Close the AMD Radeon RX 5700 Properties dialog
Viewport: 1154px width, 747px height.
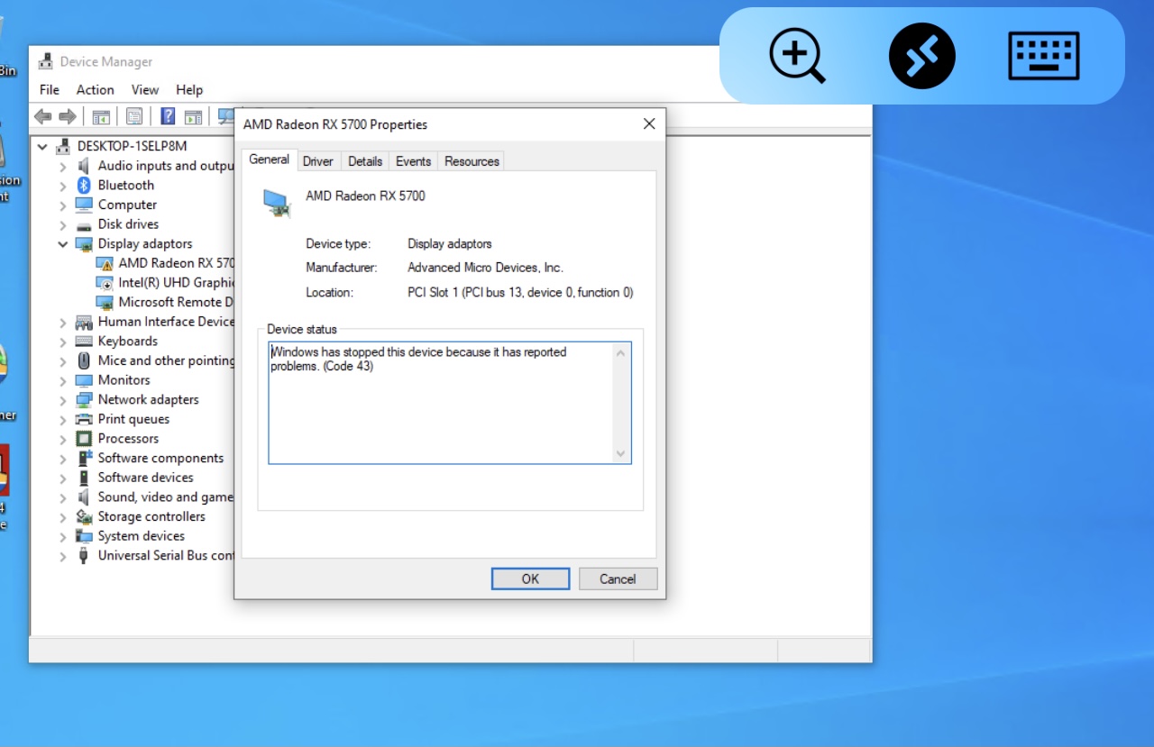pyautogui.click(x=648, y=124)
